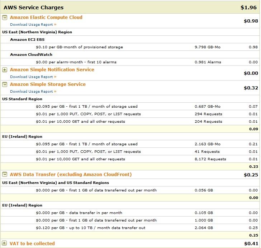Select the AWS Service Charges title

pyautogui.click(x=33, y=8)
